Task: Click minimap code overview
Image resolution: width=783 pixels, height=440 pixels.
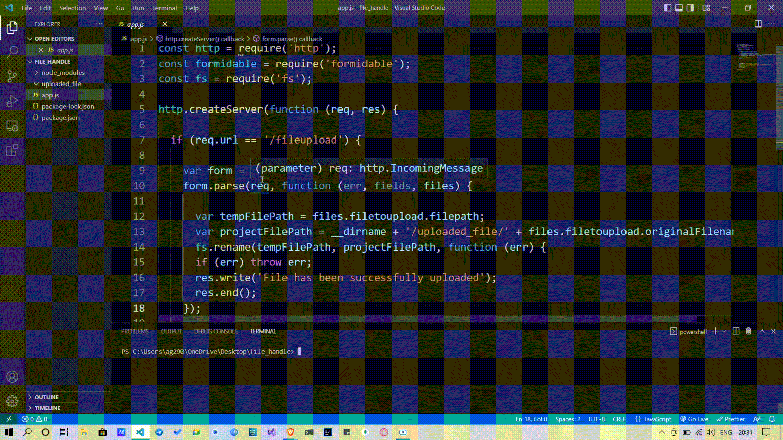Action: tap(756, 57)
